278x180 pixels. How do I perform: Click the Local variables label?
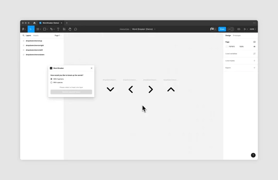click(231, 54)
